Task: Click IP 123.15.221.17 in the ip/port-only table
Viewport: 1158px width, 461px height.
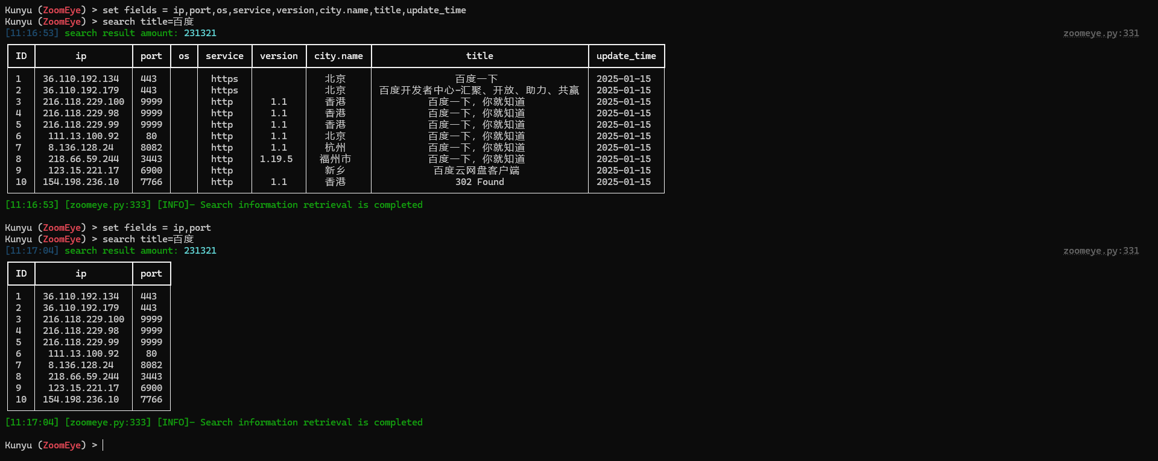Action: click(83, 388)
